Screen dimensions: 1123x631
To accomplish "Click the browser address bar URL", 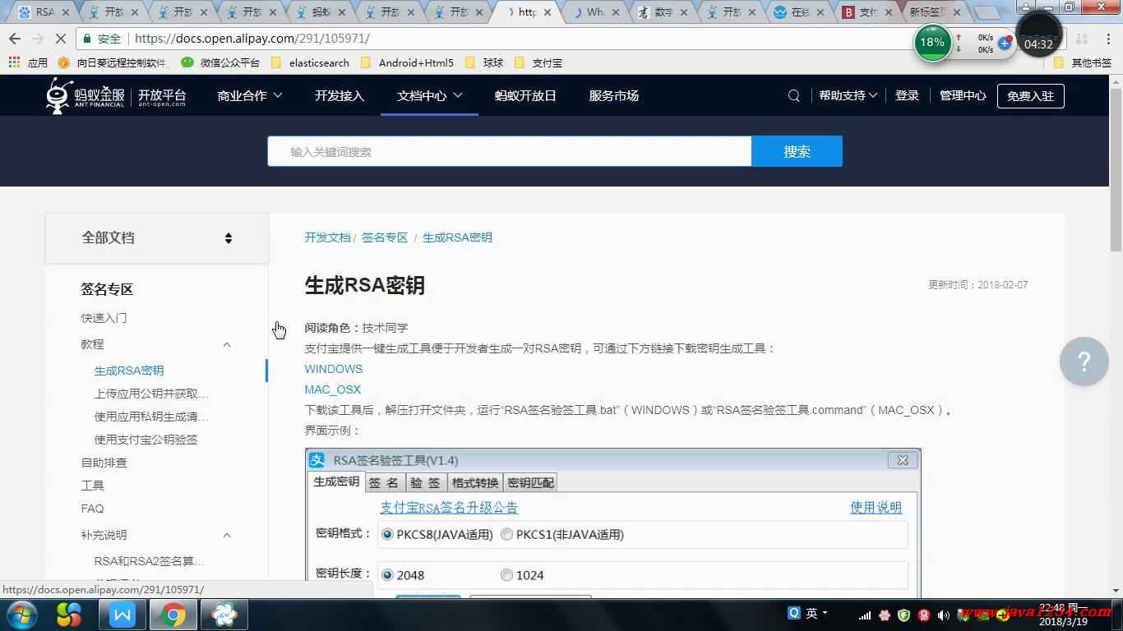I will [252, 39].
